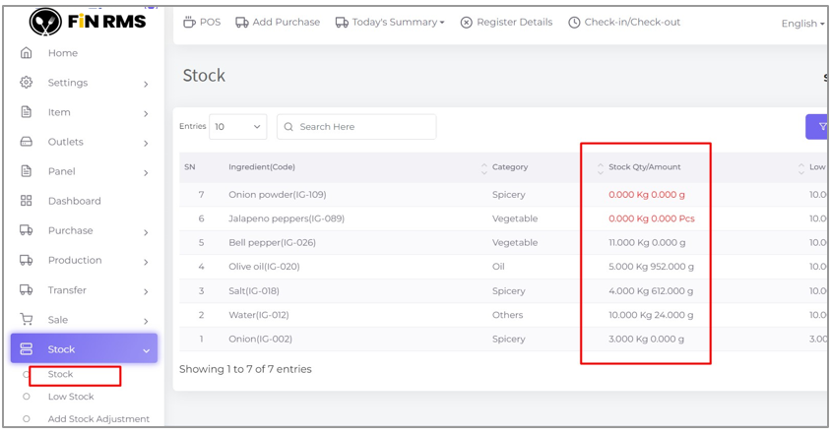Click the purple filter button

[x=819, y=127]
